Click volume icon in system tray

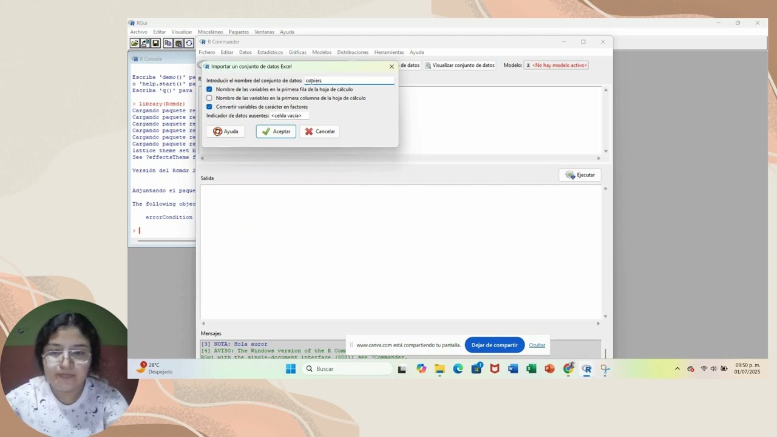pos(713,368)
